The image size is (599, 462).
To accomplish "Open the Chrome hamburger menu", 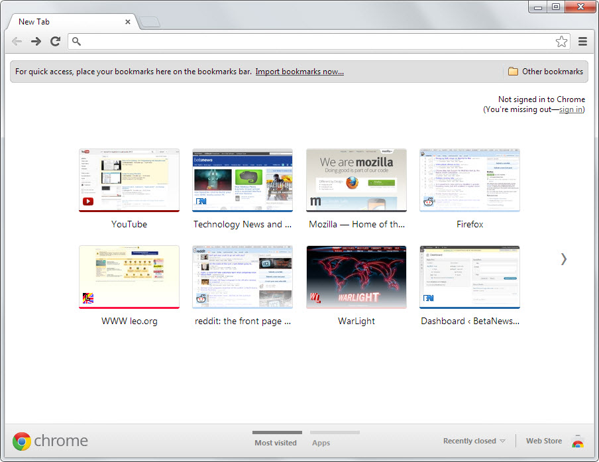I will click(583, 42).
